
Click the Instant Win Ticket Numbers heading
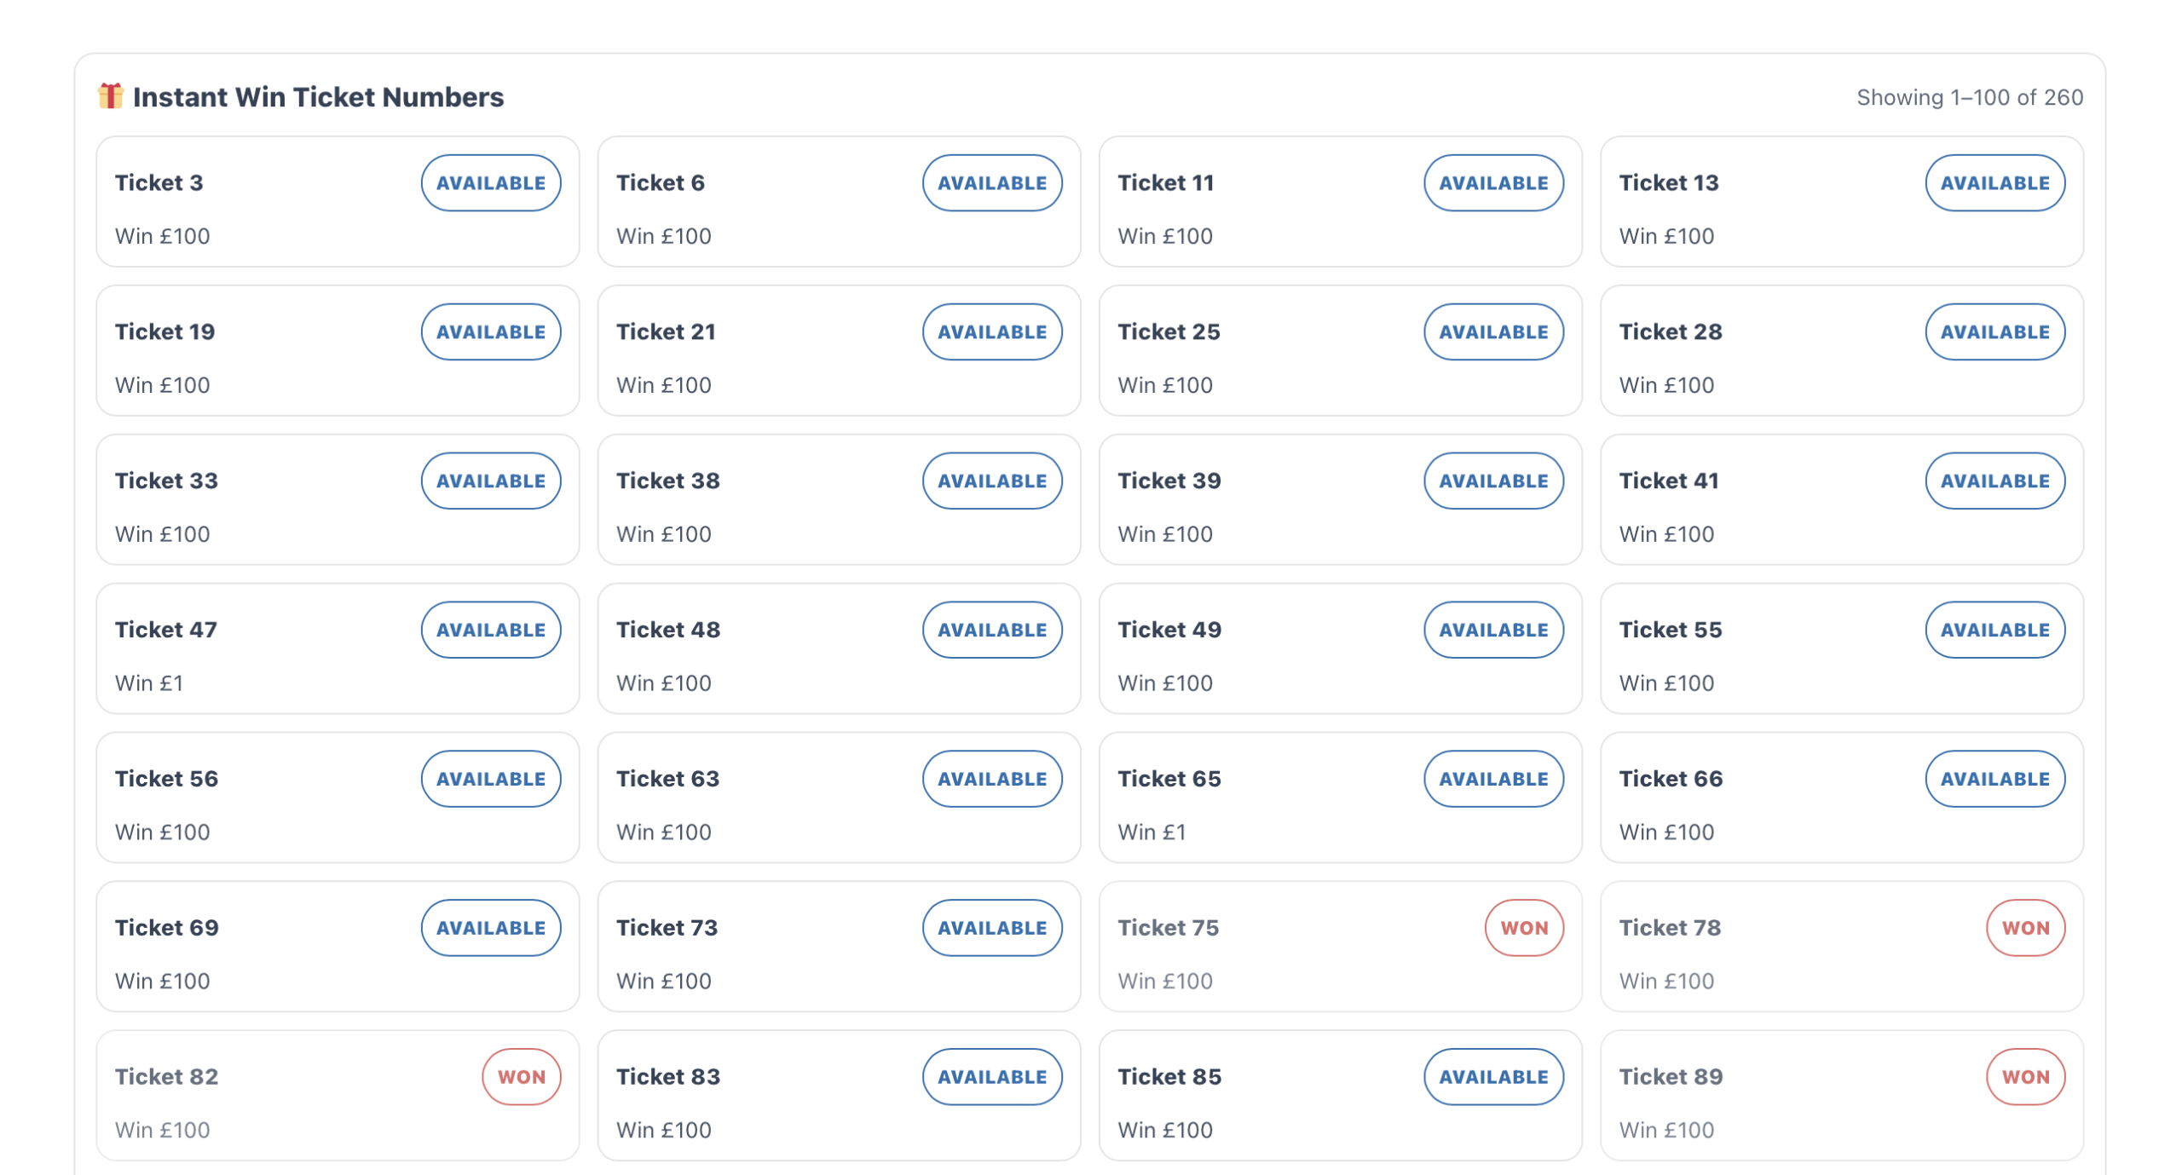[319, 97]
